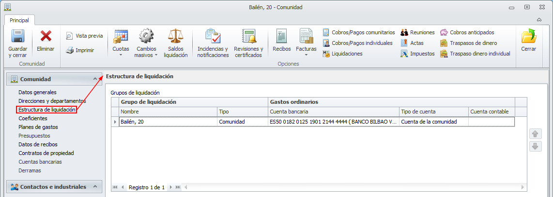Collapse the Comunidad sidebar section
553x197 pixels.
(94, 79)
